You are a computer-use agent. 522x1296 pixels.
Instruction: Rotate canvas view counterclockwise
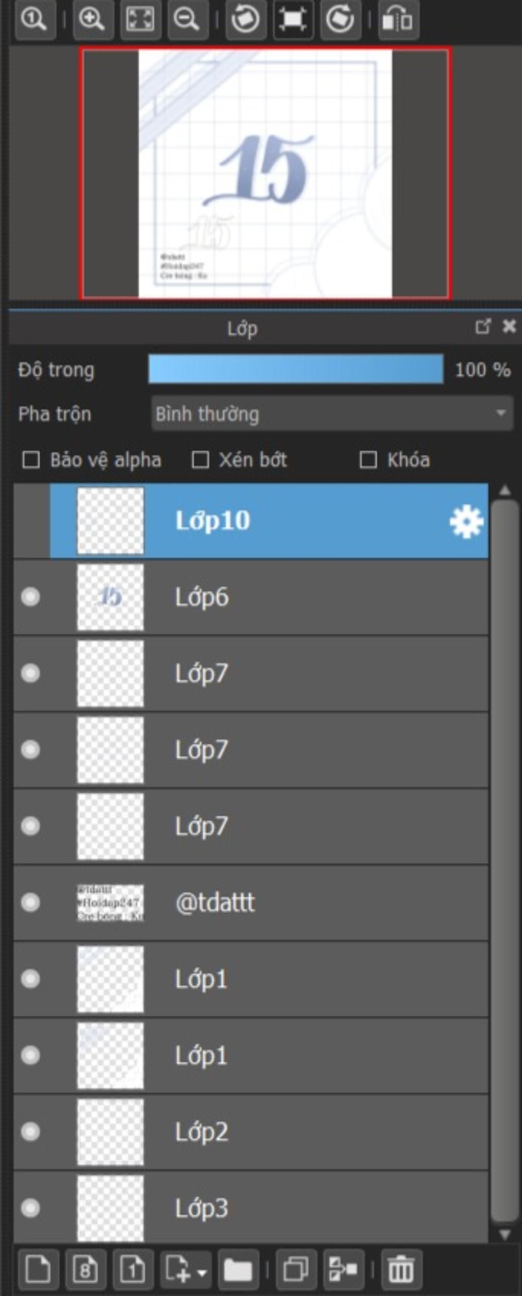click(x=246, y=20)
